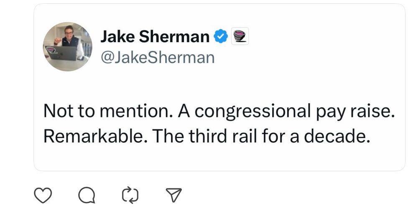Repost using the circular arrows icon

coord(130,195)
